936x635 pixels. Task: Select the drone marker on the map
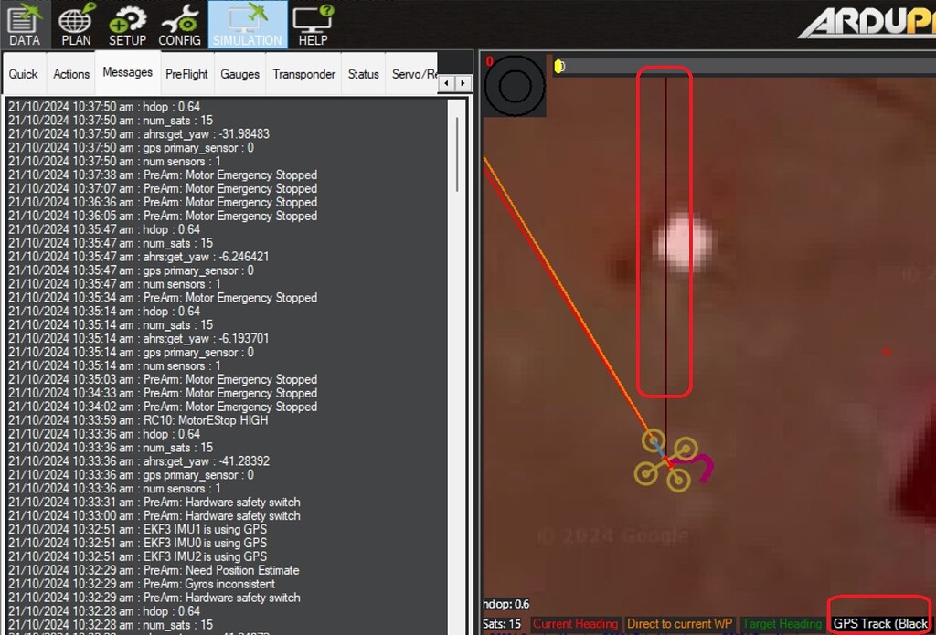pyautogui.click(x=666, y=461)
